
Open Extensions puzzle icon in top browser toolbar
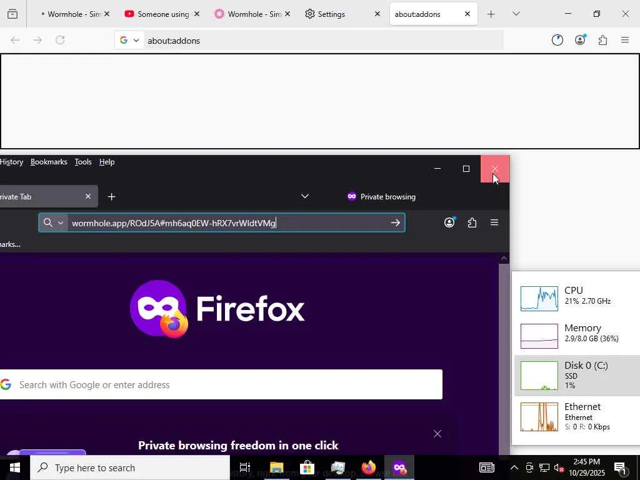pyautogui.click(x=602, y=40)
